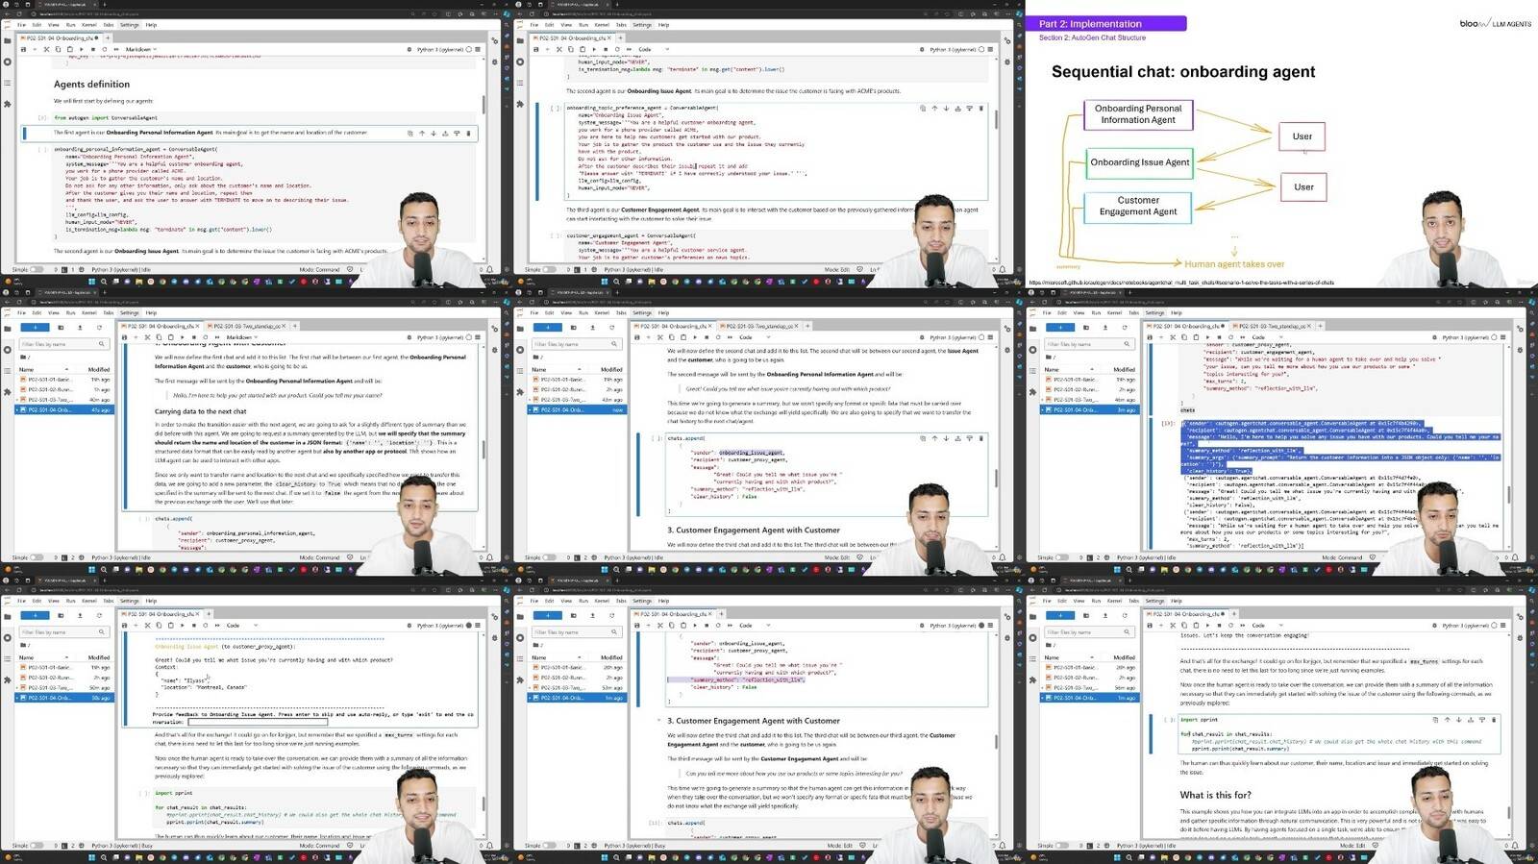Upload files in the blue-highlighted output frame

[1105, 328]
